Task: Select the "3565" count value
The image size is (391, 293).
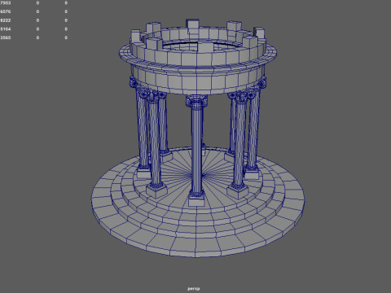Action: 6,37
